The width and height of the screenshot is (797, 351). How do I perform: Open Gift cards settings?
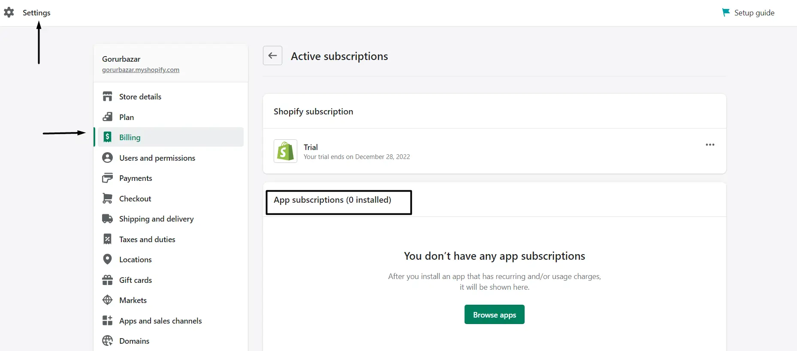coord(171,280)
